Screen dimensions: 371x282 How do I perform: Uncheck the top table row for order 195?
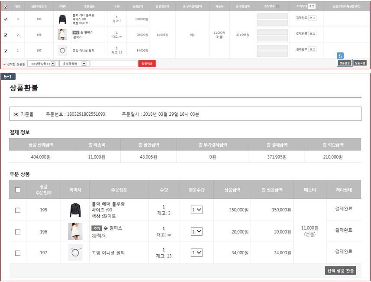tap(6, 19)
